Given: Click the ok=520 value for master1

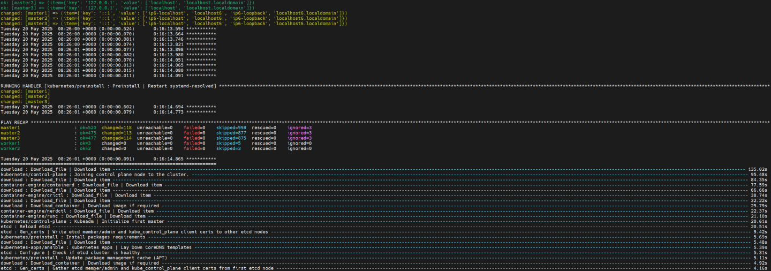Looking at the screenshot, I should click(88, 127).
